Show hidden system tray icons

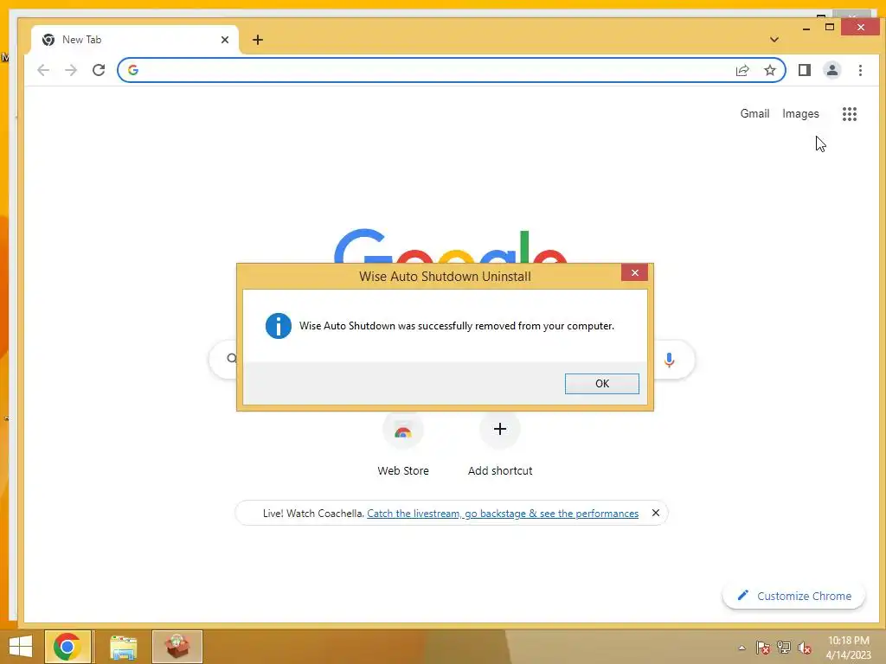[742, 648]
